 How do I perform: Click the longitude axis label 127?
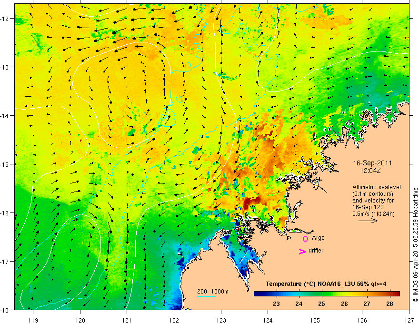[x=409, y=320]
